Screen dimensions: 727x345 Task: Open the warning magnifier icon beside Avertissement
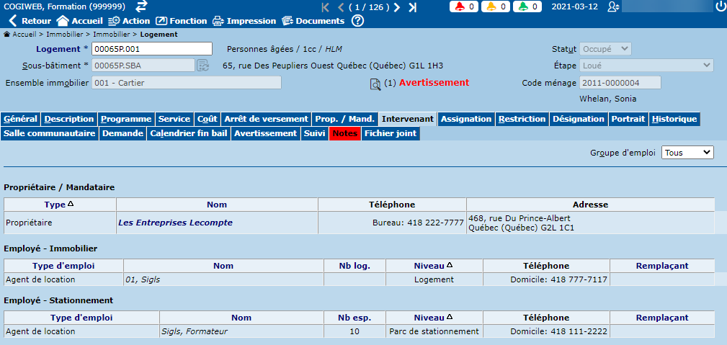[375, 84]
